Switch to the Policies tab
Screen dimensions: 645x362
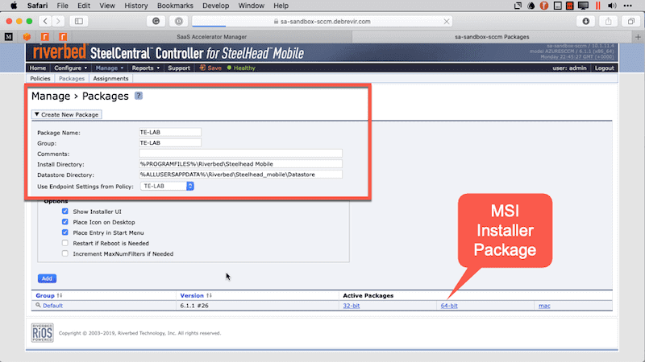click(40, 78)
